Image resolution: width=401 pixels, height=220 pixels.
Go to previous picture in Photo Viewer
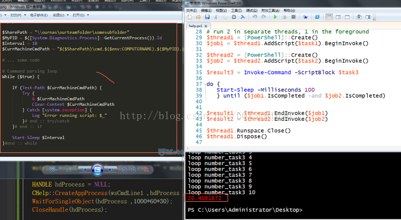[x=84, y=170]
